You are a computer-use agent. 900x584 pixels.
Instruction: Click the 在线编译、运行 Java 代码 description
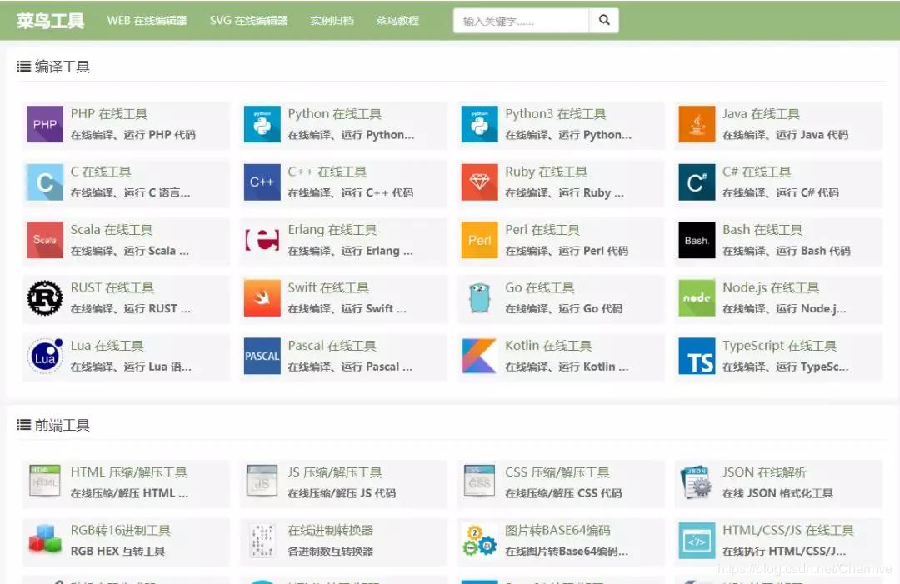point(785,135)
